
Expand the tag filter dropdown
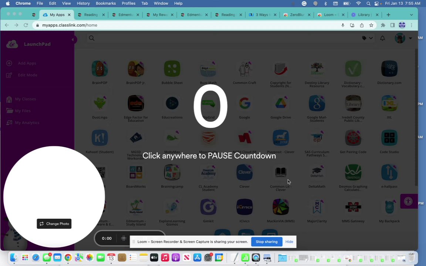[367, 38]
